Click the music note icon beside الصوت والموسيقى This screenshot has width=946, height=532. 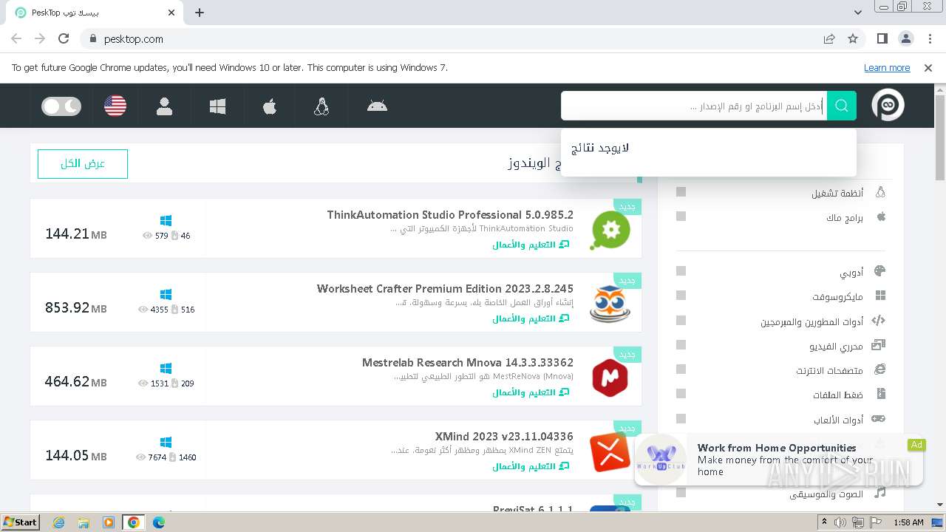click(880, 492)
